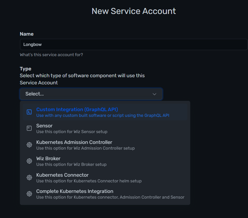Click 'What's this service account for?' hint
The image size is (248, 218).
[x=52, y=55]
